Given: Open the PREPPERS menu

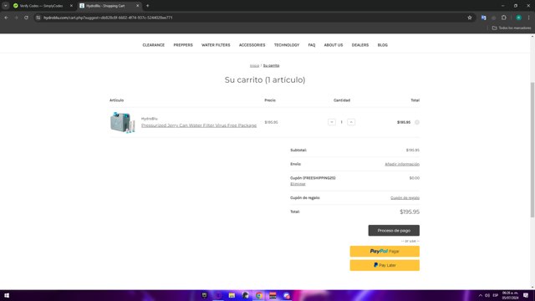Looking at the screenshot, I should coord(183,45).
